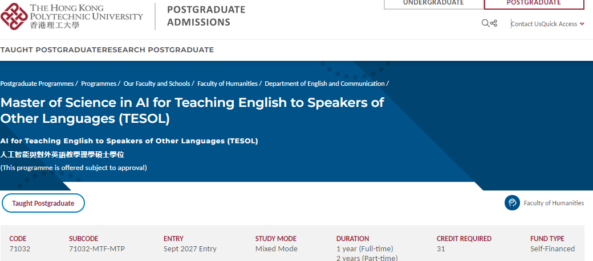Image resolution: width=593 pixels, height=261 pixels.
Task: Click the Postgraduate Admissions heading
Action: (206, 16)
